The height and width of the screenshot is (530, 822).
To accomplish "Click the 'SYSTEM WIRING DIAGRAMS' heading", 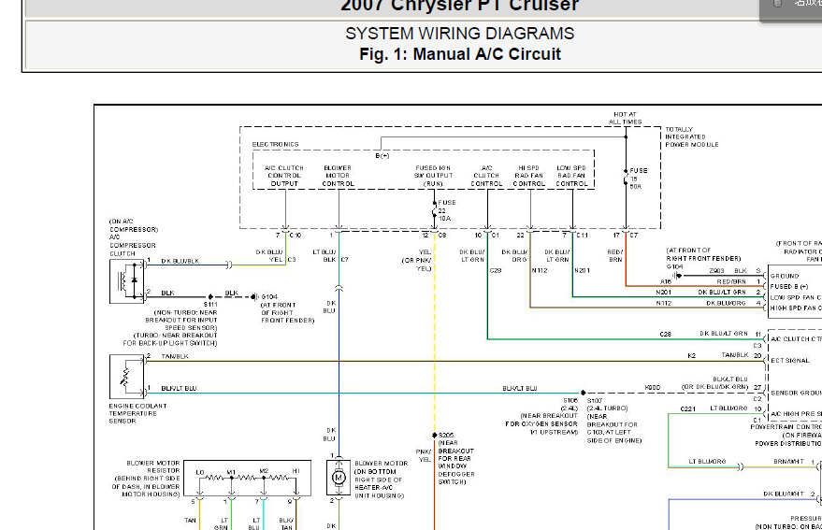I will tap(459, 34).
